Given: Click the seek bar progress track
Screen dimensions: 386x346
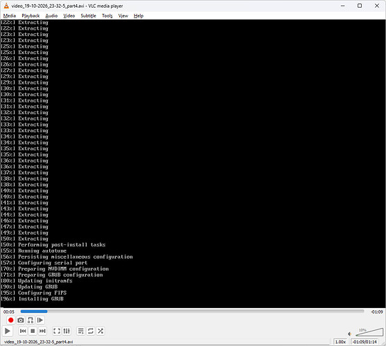Looking at the screenshot, I should tap(192, 311).
